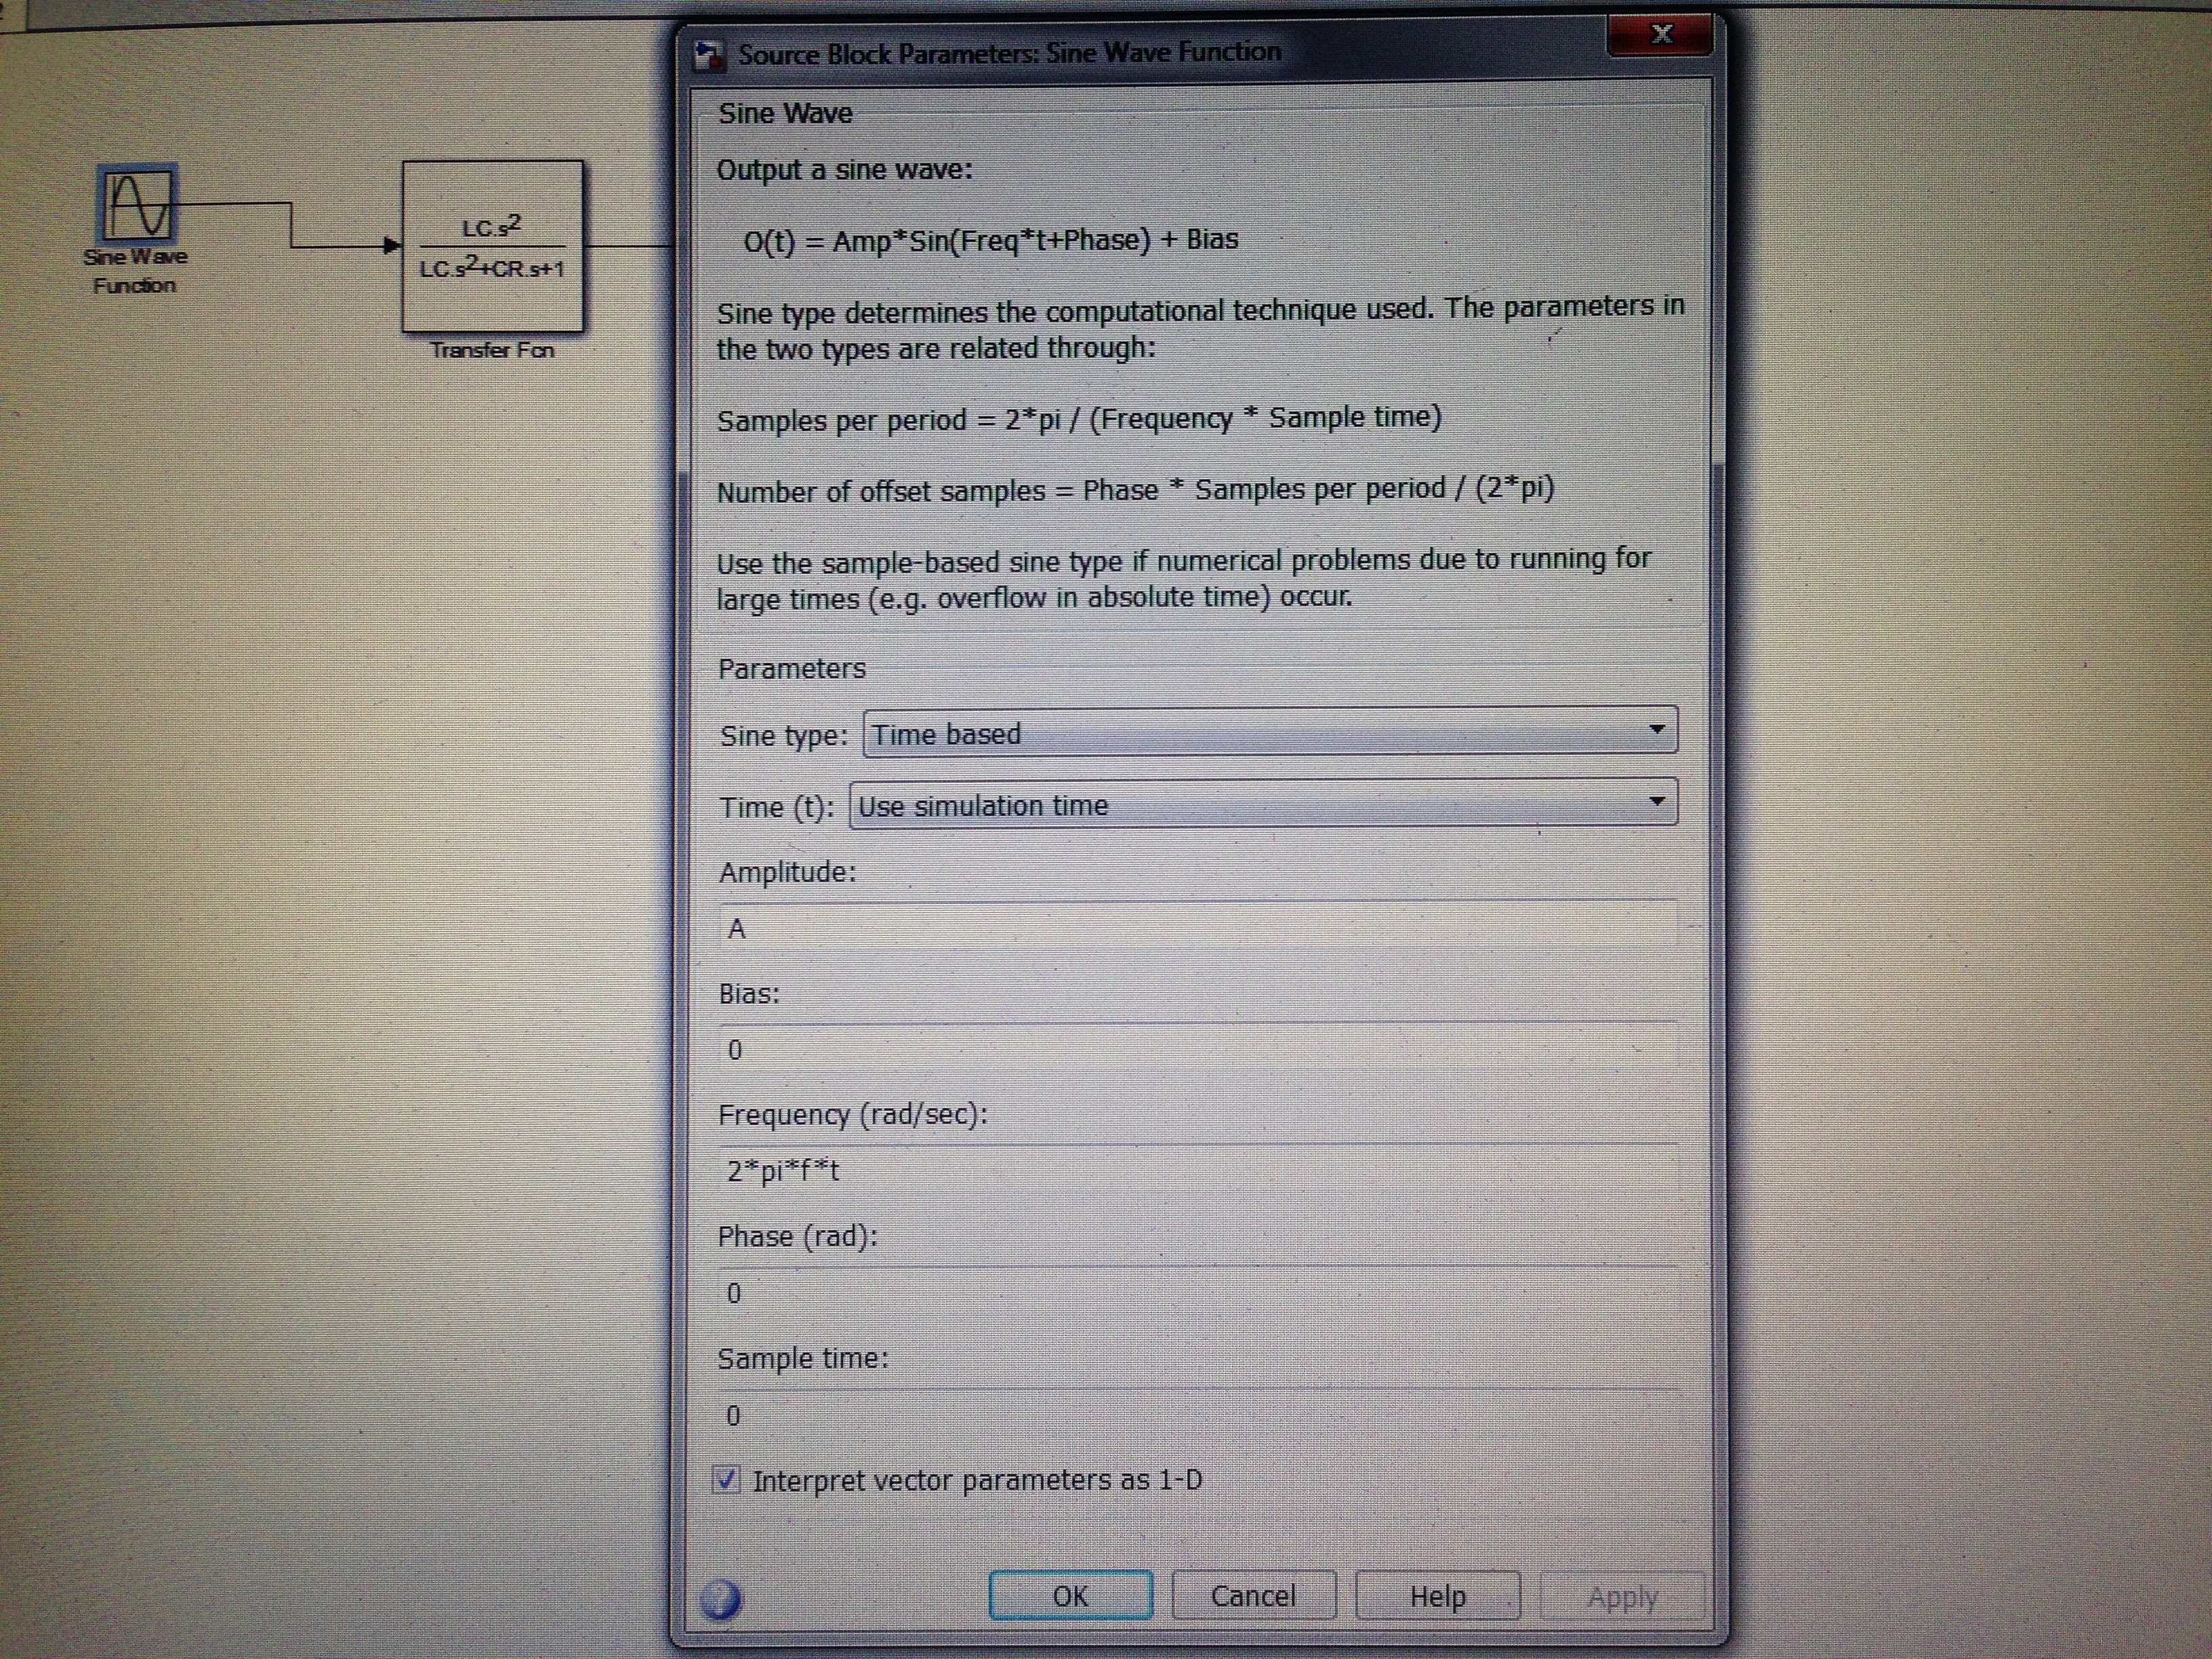This screenshot has width=2212, height=1659.
Task: Click the Apply button
Action: (x=1622, y=1597)
